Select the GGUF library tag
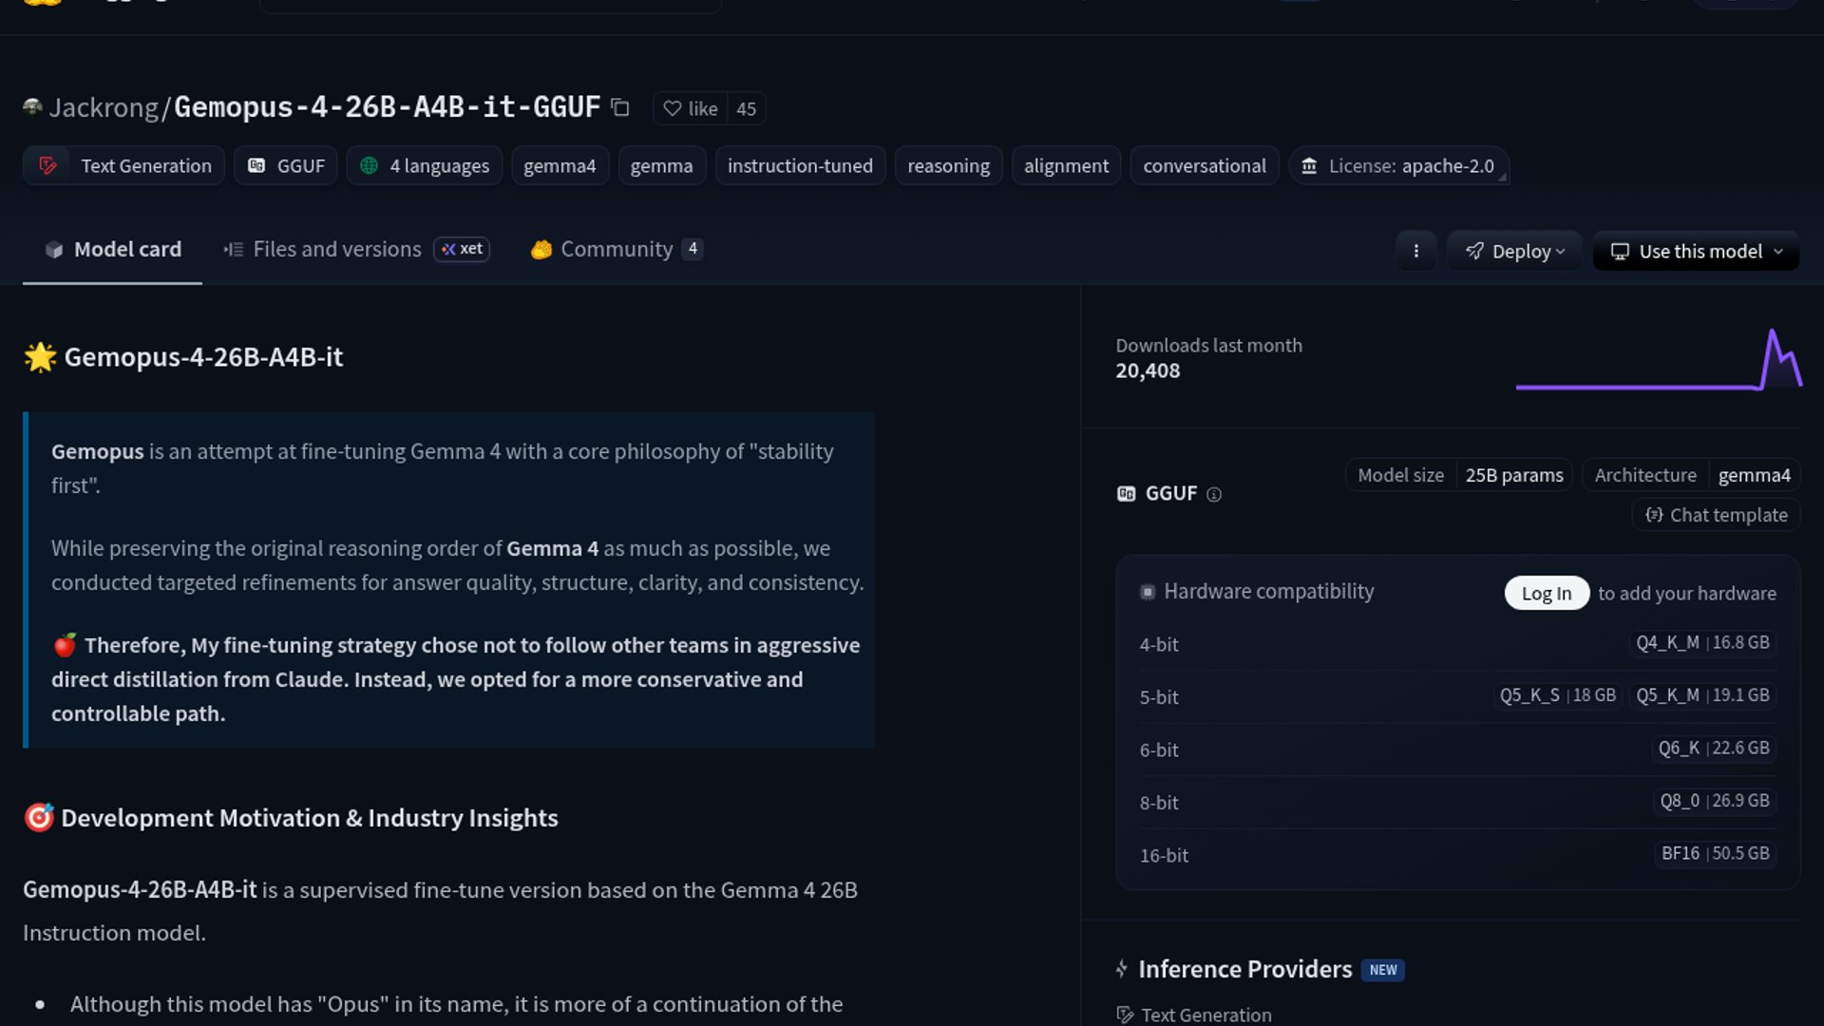The height and width of the screenshot is (1026, 1824). point(286,165)
